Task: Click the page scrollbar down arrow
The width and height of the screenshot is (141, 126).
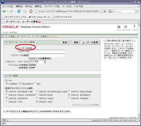Action: tap(139, 120)
